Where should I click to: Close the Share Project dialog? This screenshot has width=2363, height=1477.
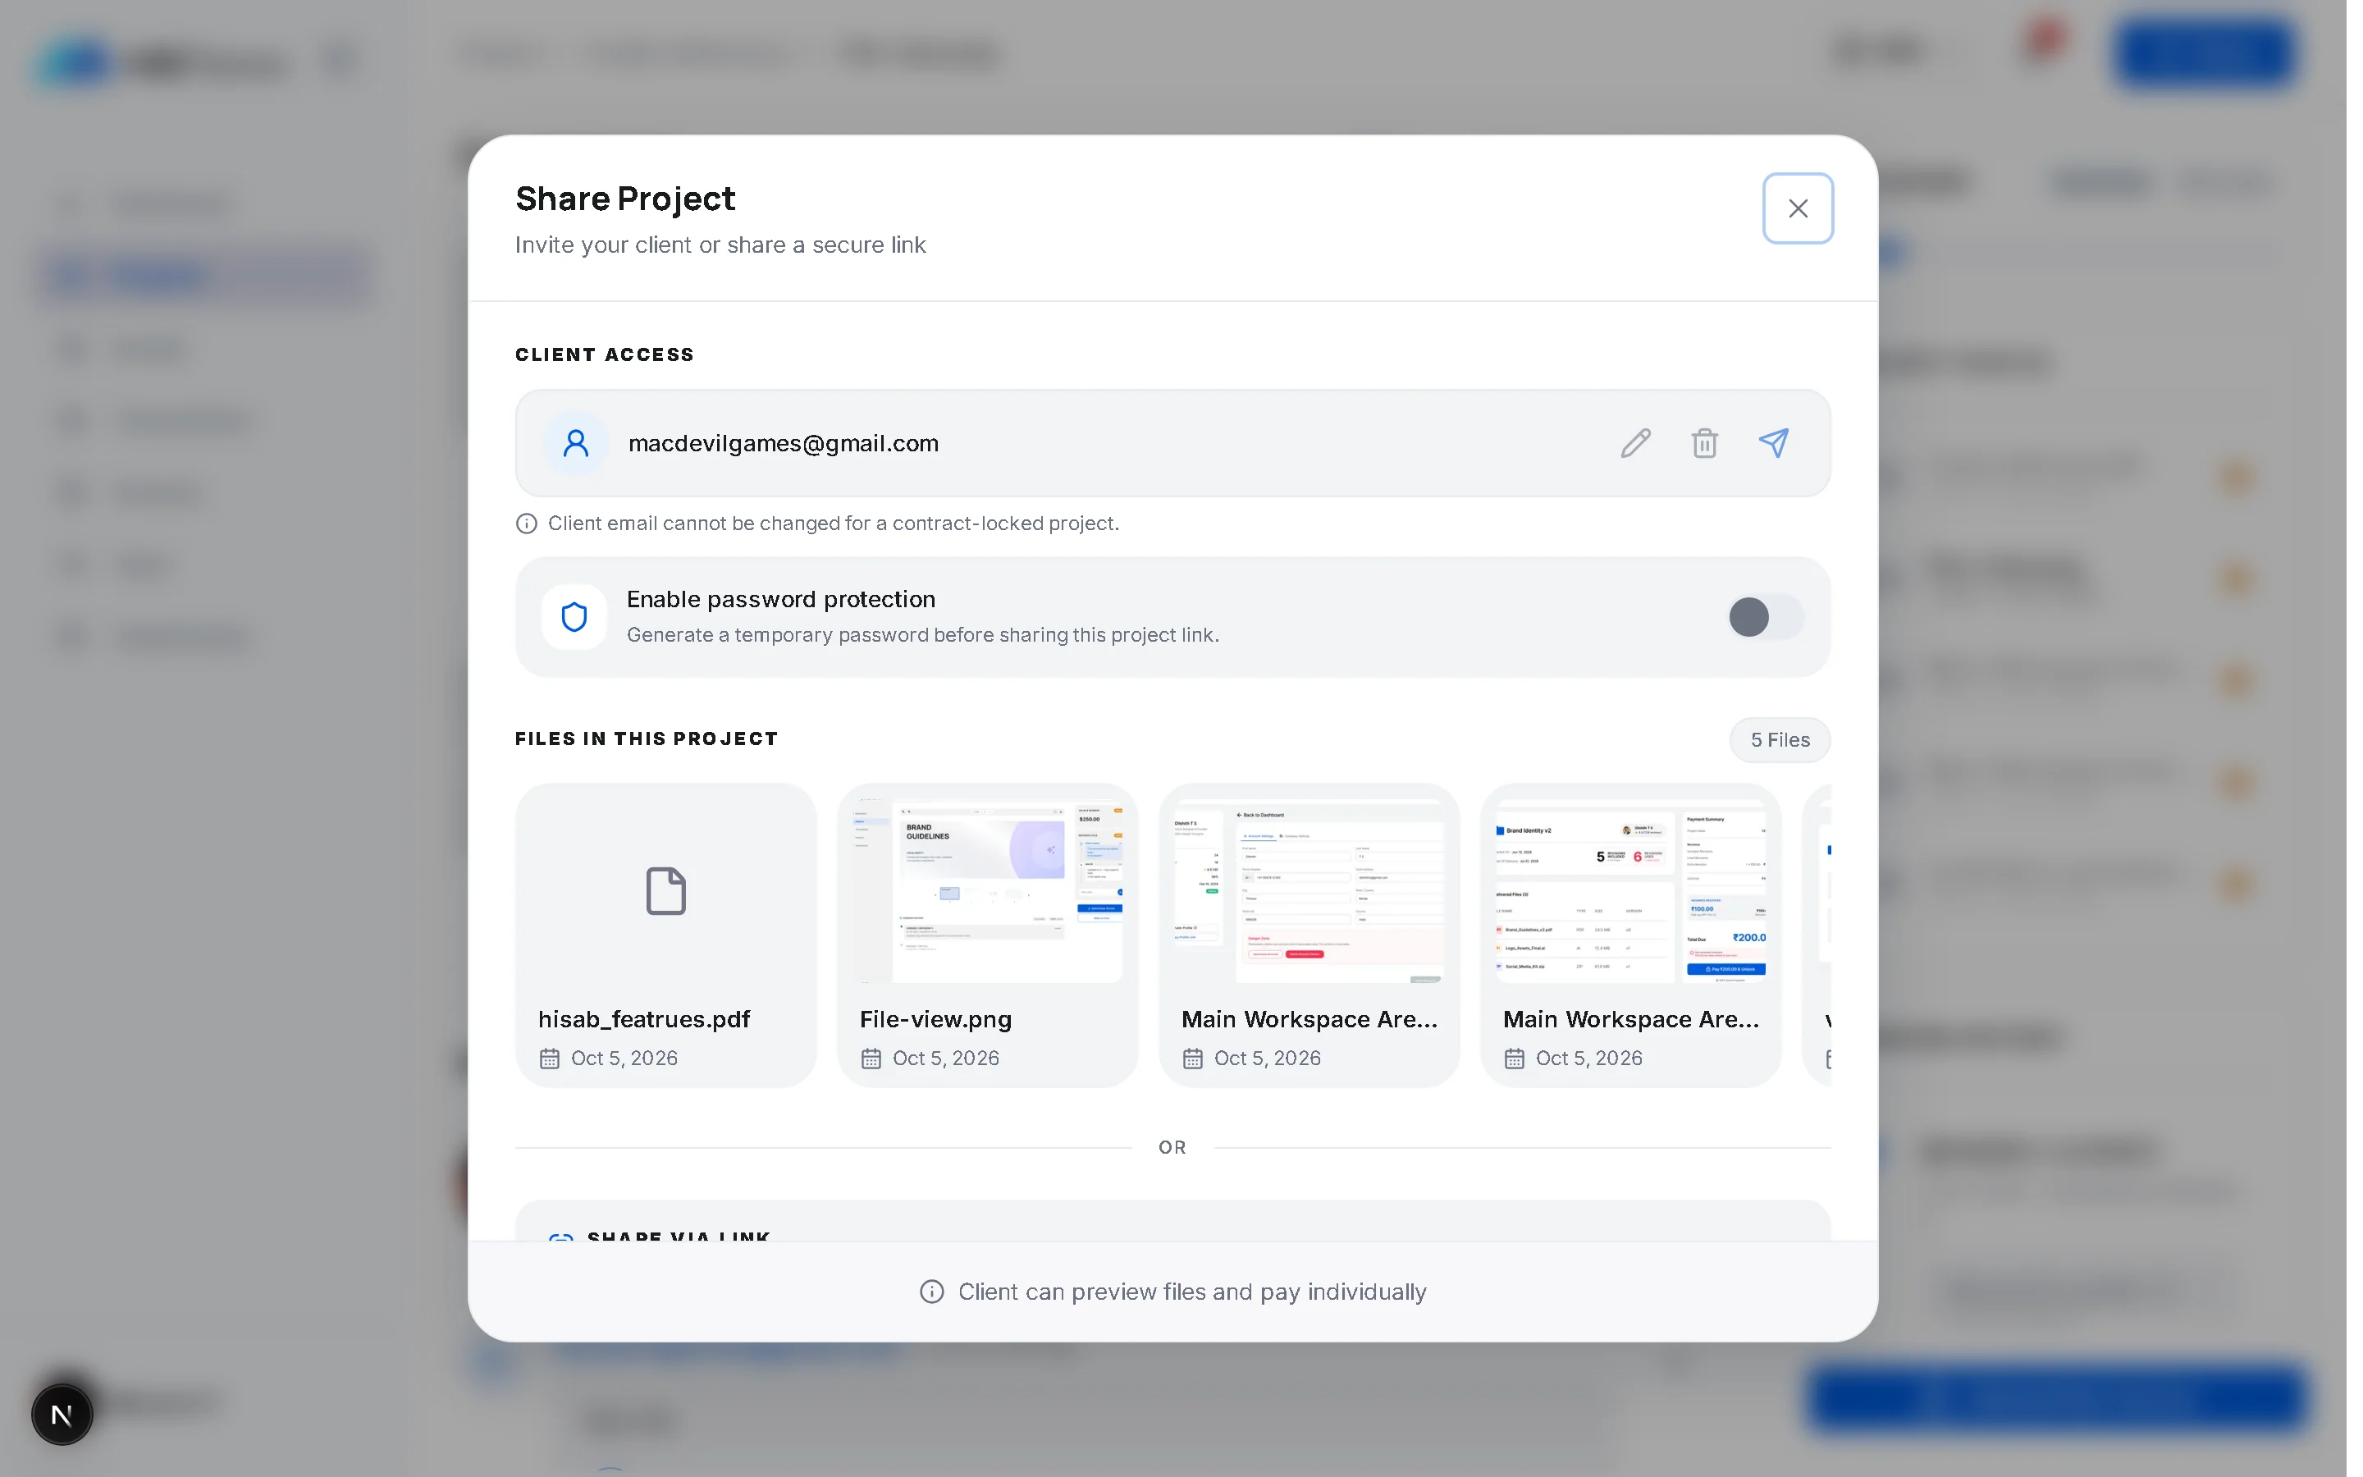pyautogui.click(x=1797, y=208)
